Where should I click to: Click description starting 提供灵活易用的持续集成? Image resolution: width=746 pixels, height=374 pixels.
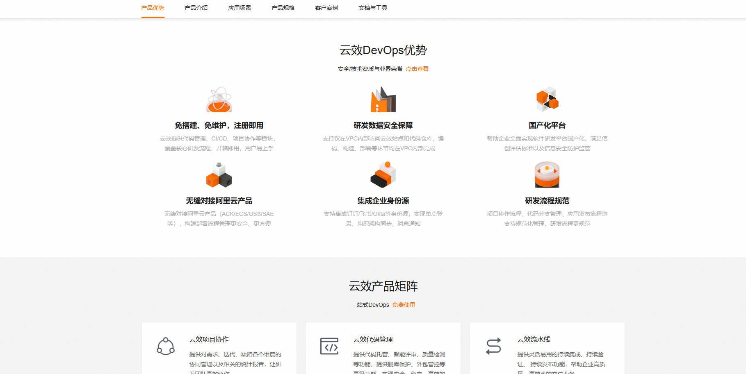(561, 362)
